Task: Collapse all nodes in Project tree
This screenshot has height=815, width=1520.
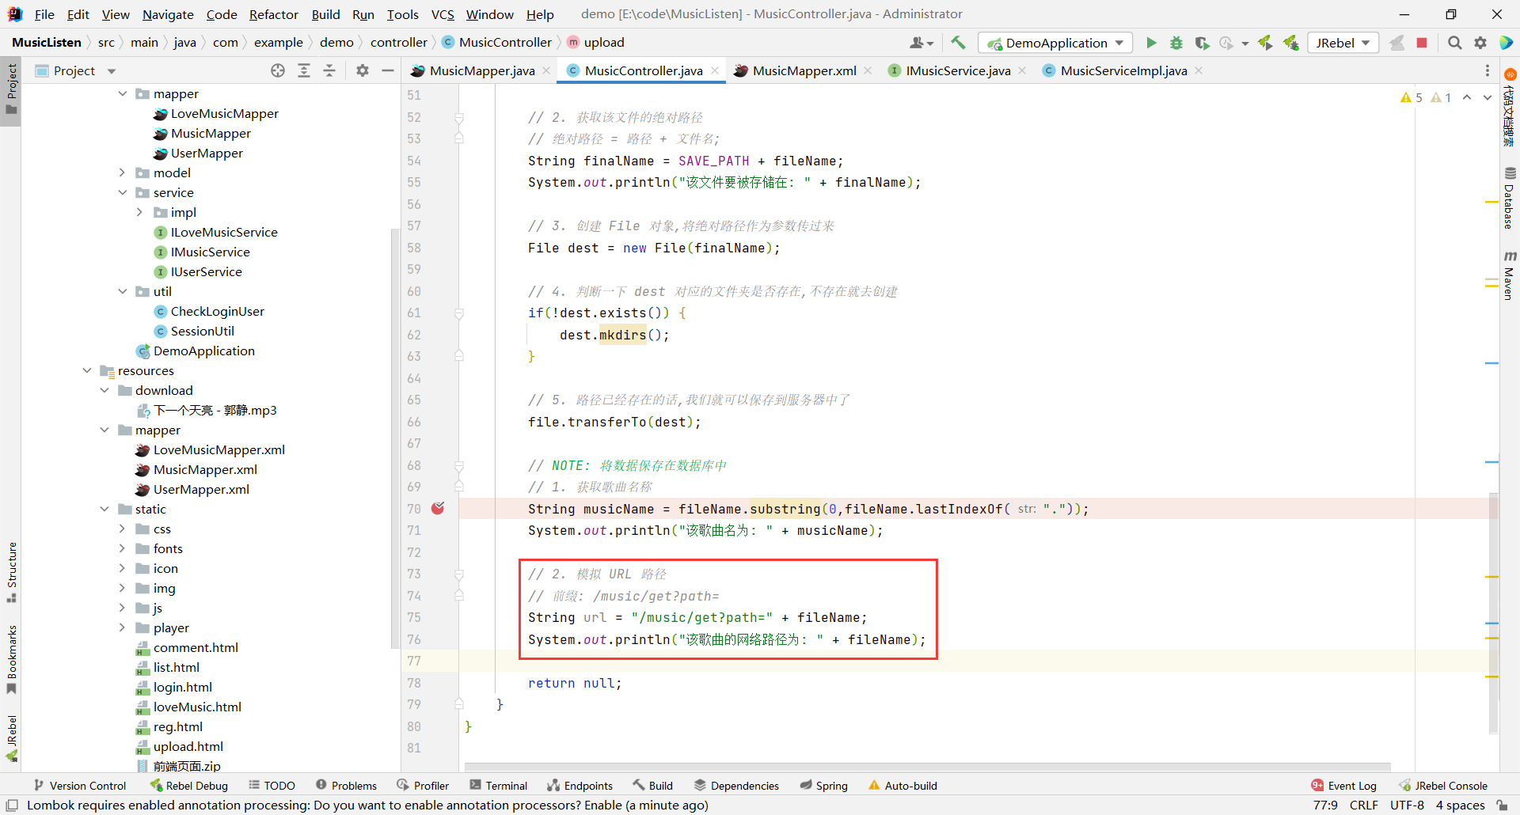Action: 329,70
